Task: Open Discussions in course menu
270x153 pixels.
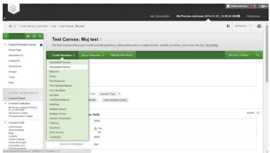Action: (x=15, y=66)
